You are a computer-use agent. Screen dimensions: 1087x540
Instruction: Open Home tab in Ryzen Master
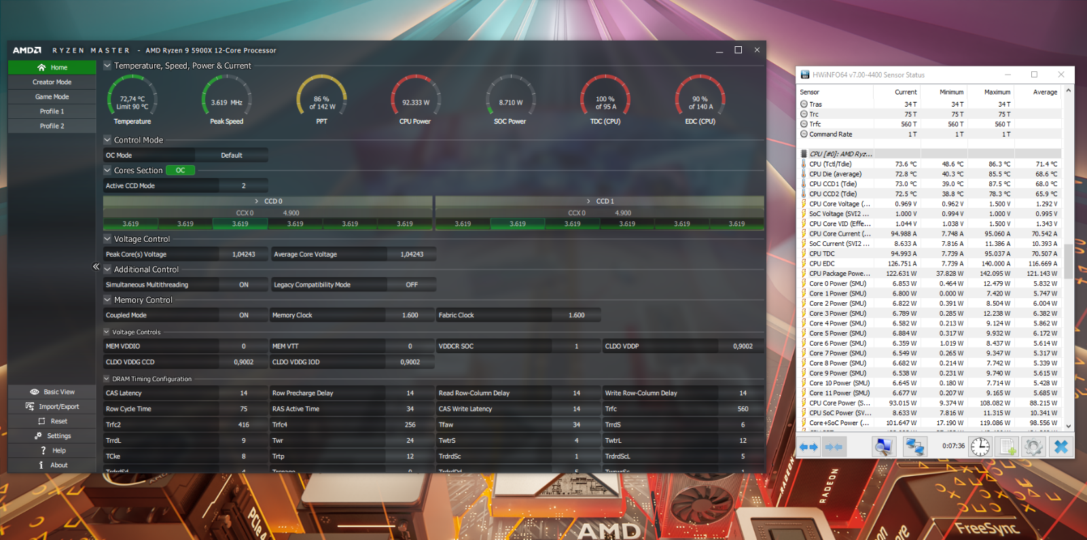52,67
